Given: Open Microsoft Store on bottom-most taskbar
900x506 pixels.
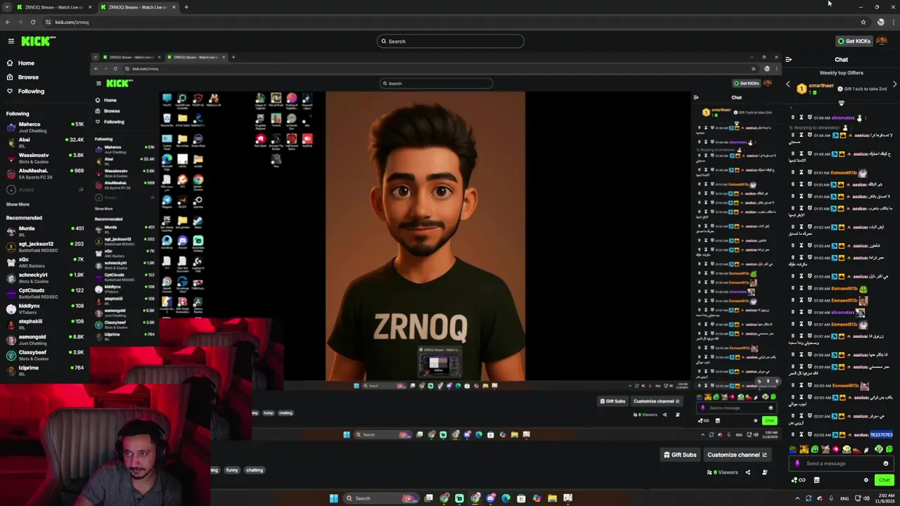Looking at the screenshot, I should click(x=521, y=498).
